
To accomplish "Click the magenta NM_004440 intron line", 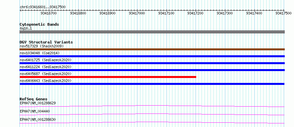I will [x=152, y=114].
